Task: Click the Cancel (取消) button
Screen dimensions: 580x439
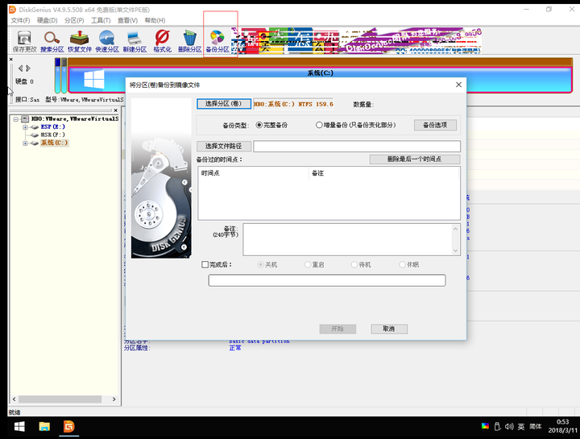Action: tap(389, 329)
